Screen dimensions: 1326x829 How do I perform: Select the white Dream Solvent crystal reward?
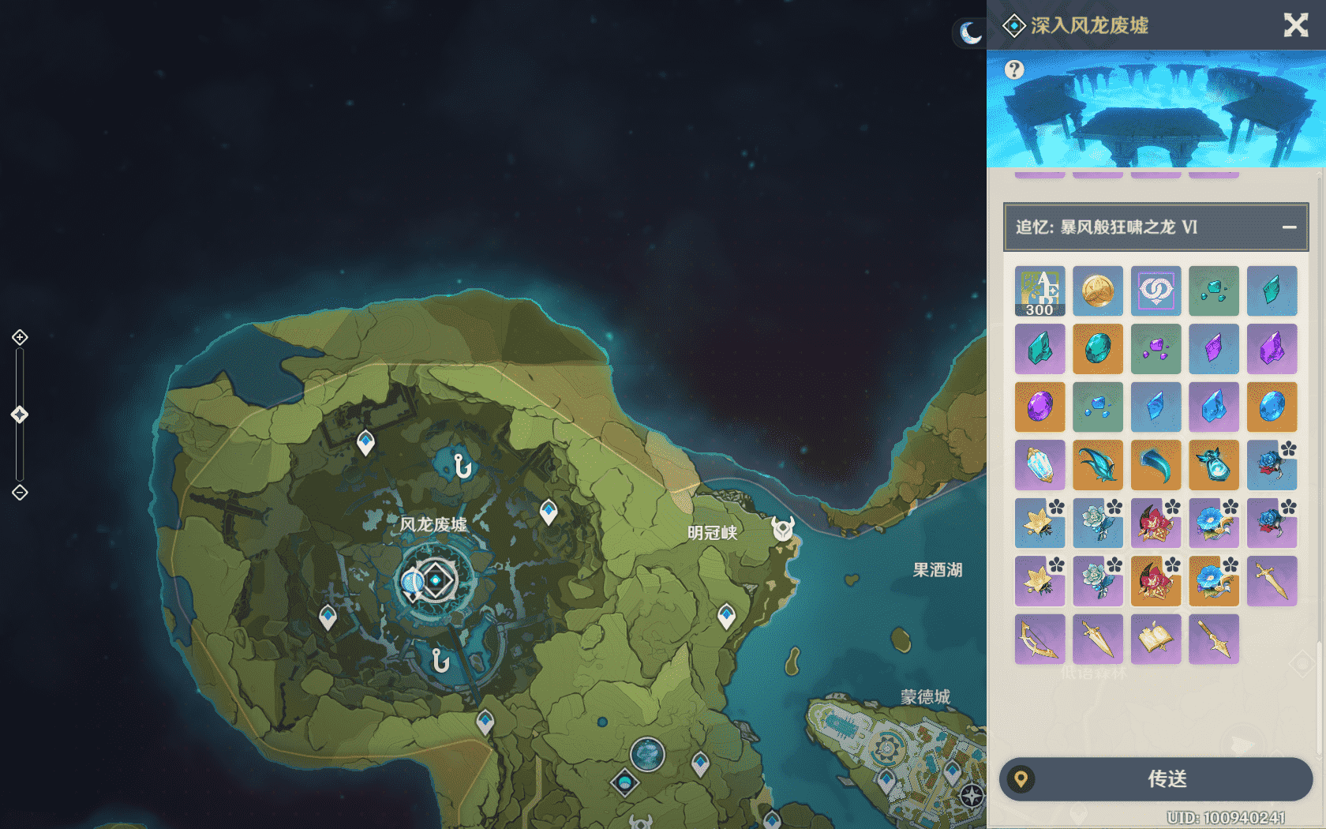pos(1039,465)
